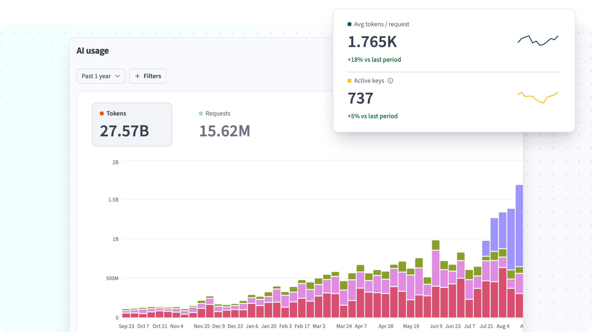The height and width of the screenshot is (332, 592).
Task: Click the Sep 23 axis label
Action: click(126, 326)
